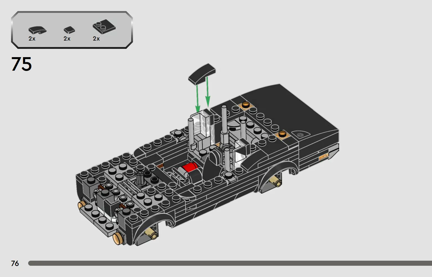This screenshot has height=277, width=432.
Task: Click the "2x" label under the small tile
Action: tap(67, 39)
